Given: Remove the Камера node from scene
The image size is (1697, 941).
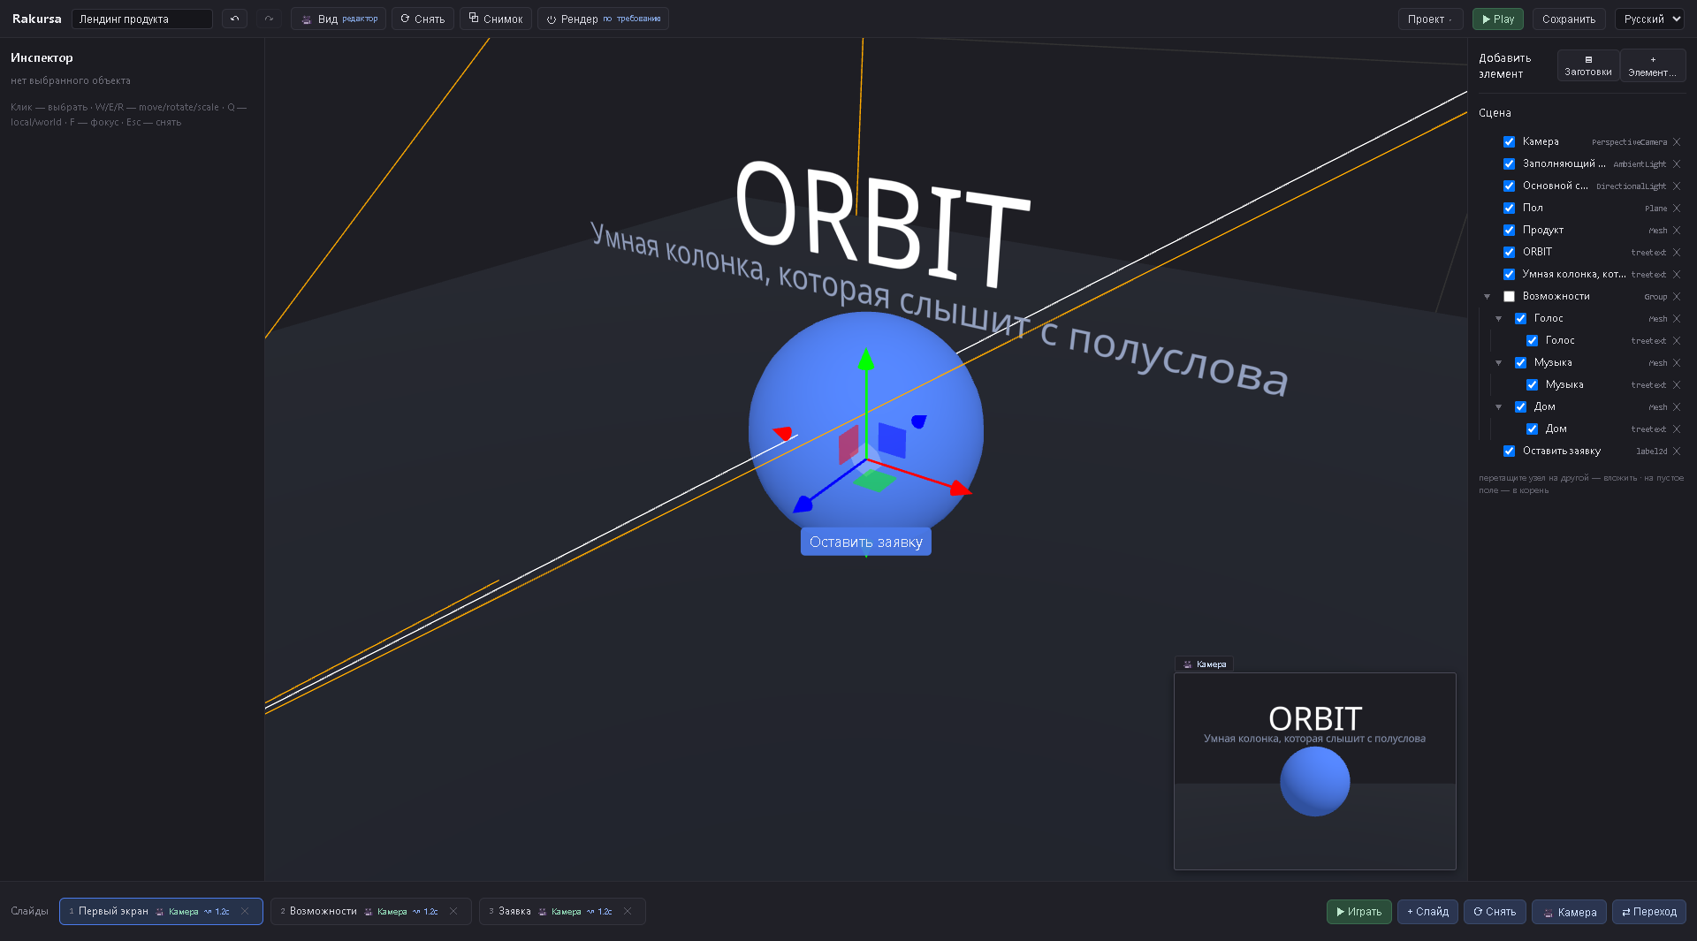Looking at the screenshot, I should pos(1677,142).
